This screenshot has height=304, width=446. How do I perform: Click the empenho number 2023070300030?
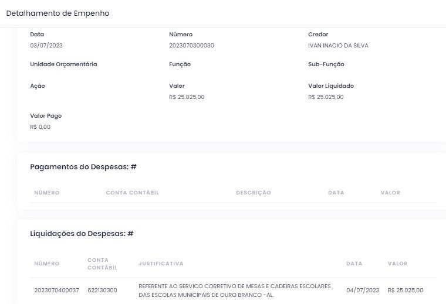pos(191,46)
